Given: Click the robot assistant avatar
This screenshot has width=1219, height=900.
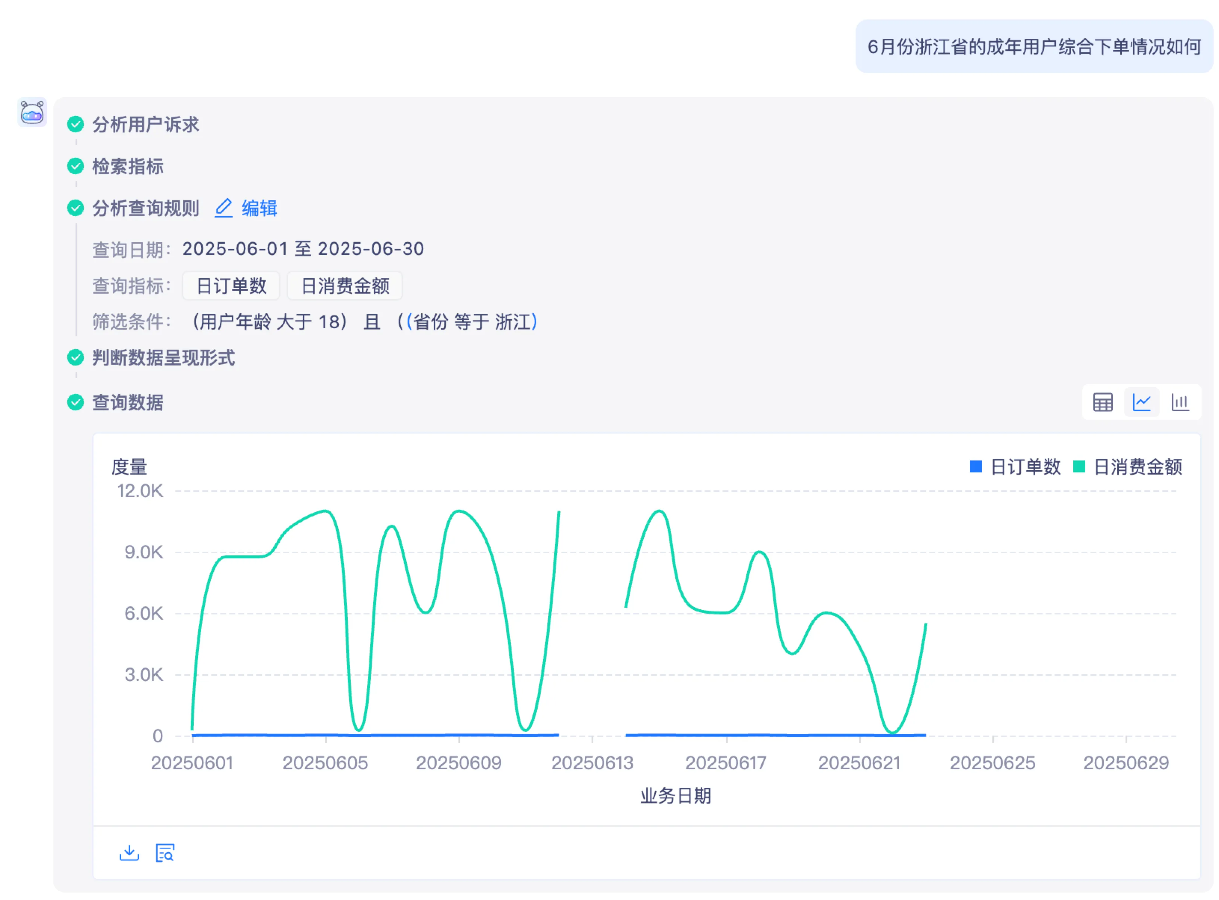Looking at the screenshot, I should point(32,113).
